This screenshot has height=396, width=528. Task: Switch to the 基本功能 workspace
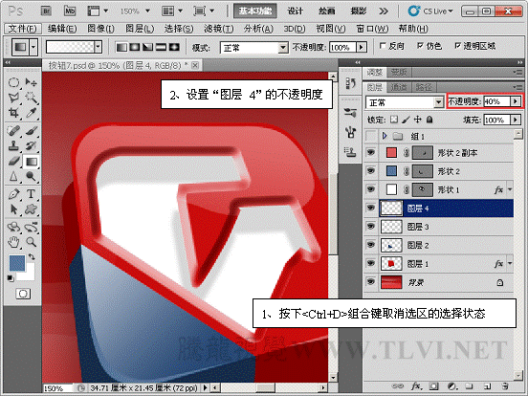tap(255, 11)
